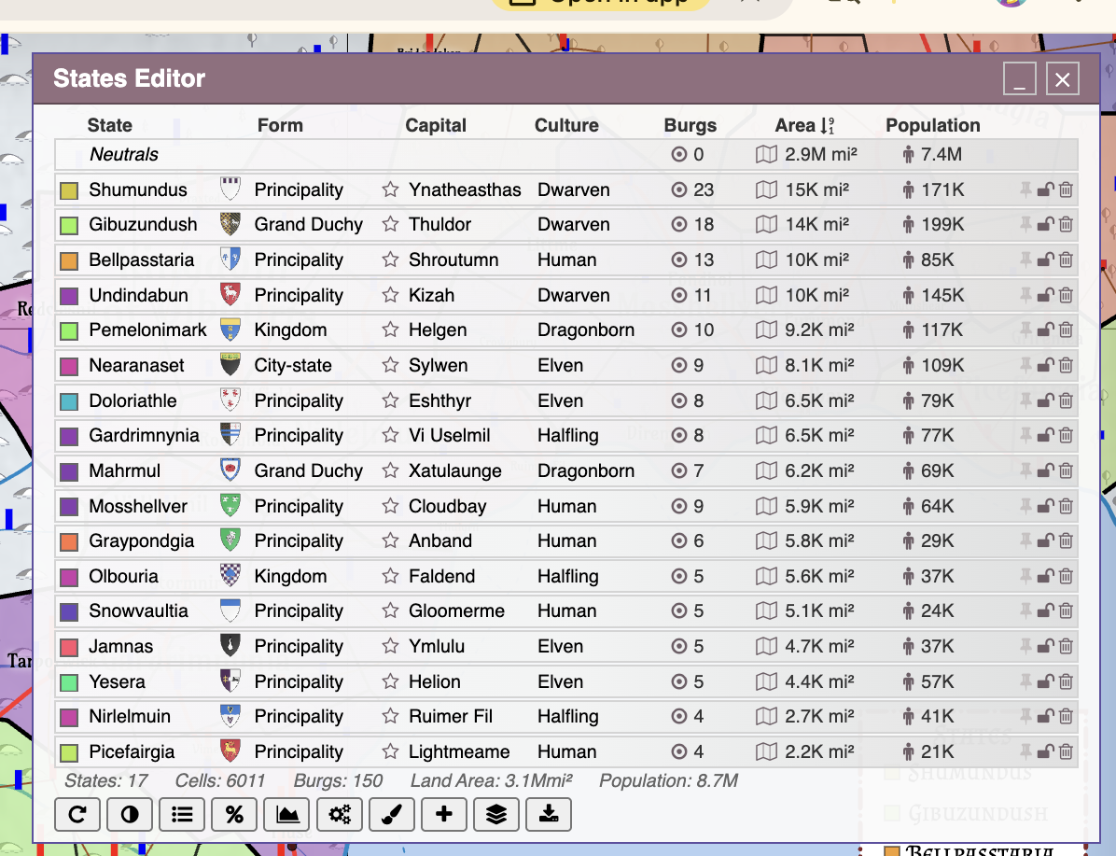Toggle the lock for Shumundus
Viewport: 1116px width, 856px height.
[x=1045, y=189]
